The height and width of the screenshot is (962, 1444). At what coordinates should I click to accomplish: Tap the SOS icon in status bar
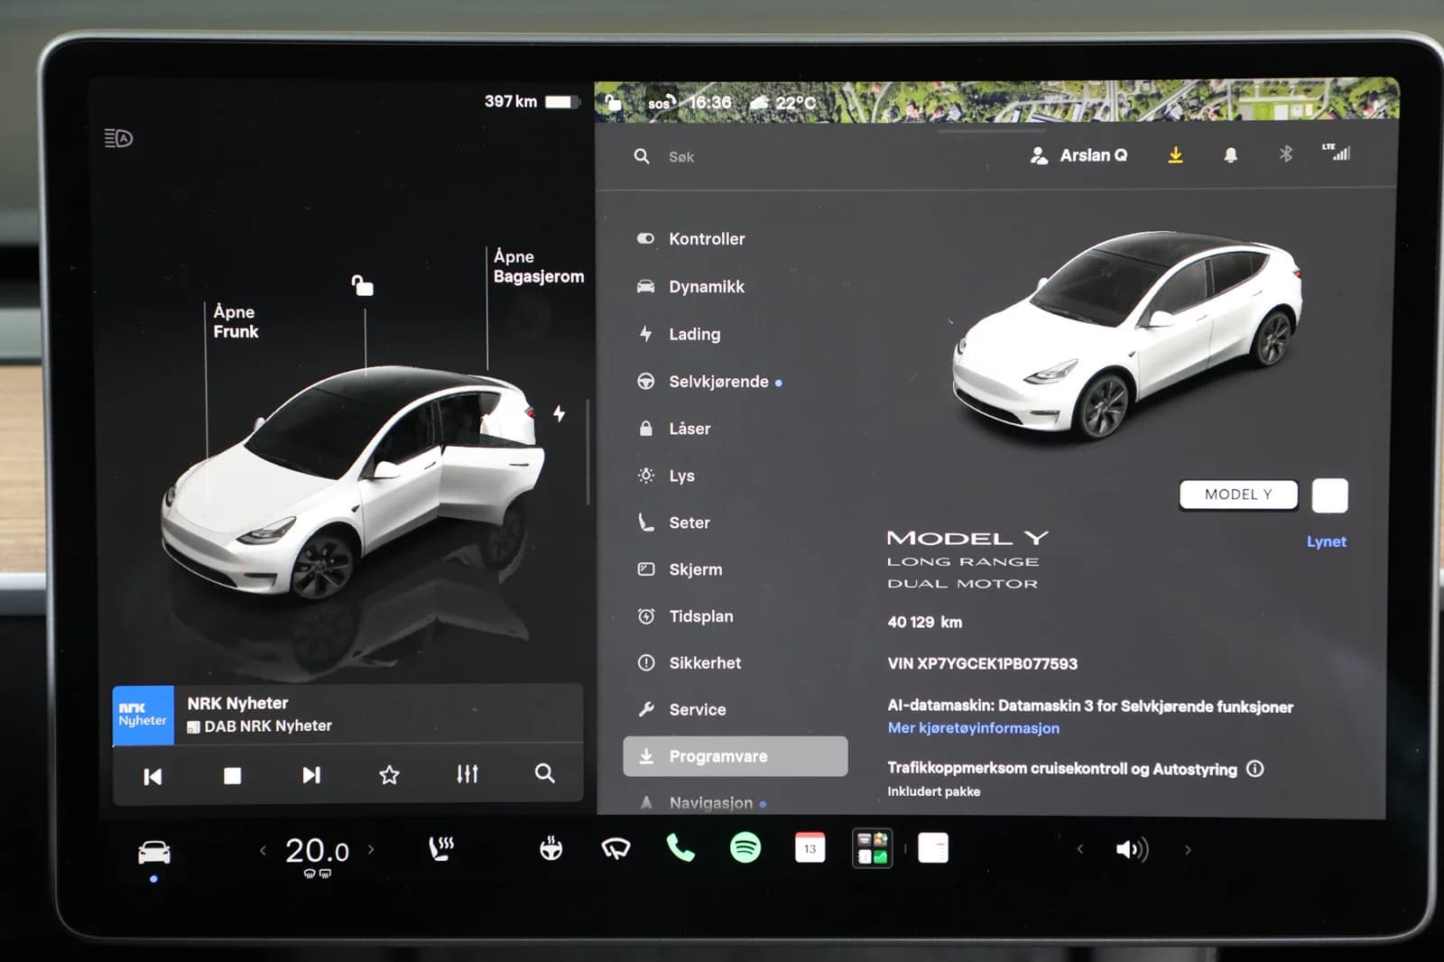[661, 103]
